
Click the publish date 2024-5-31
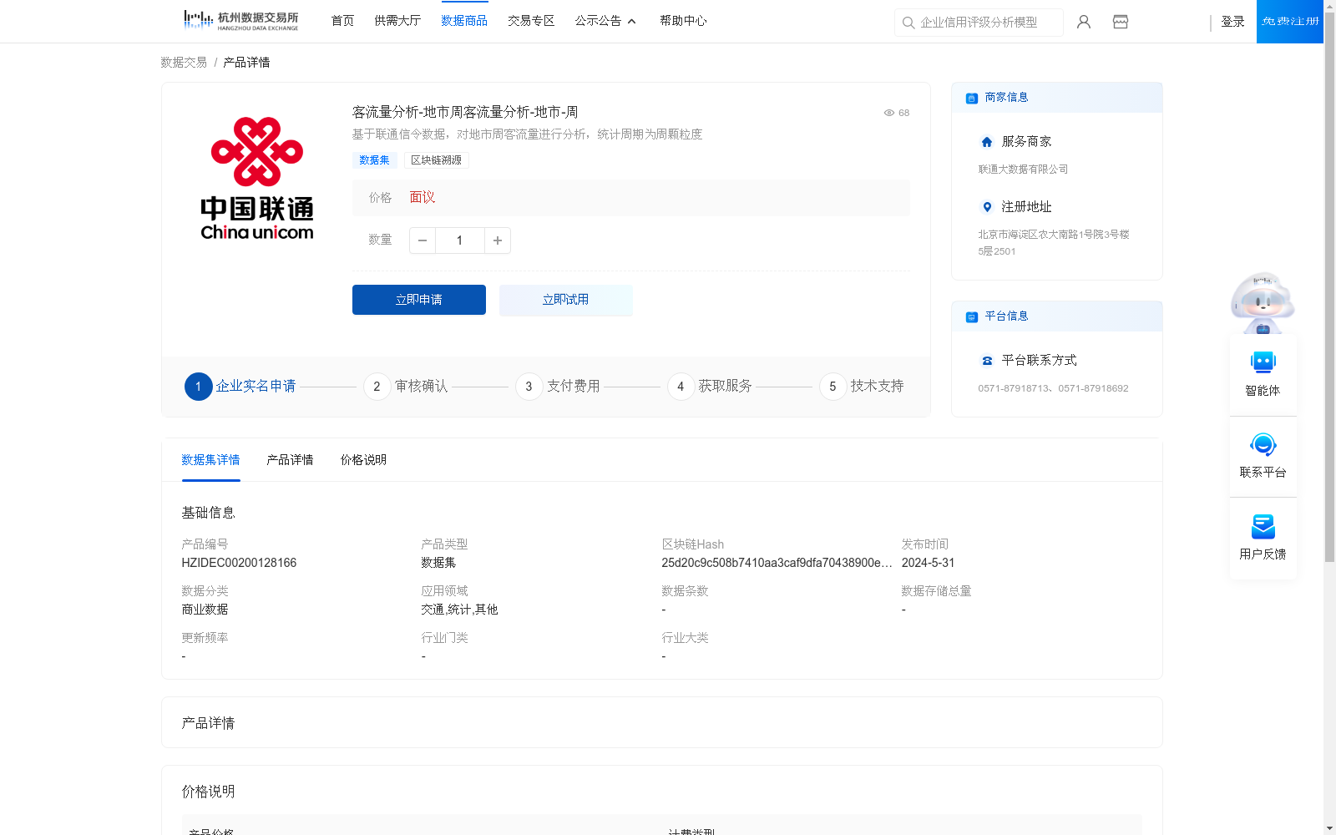coord(928,563)
